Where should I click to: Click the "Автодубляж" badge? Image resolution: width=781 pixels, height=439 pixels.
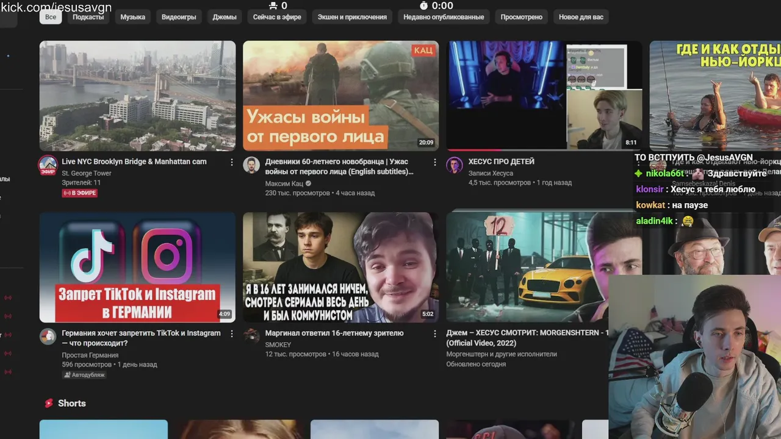84,375
